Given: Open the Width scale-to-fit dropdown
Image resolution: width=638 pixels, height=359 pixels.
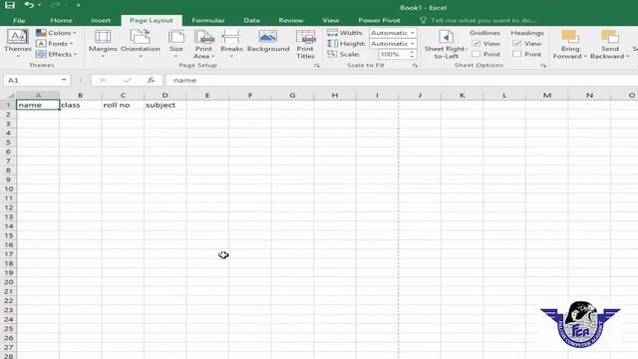Looking at the screenshot, I should [393, 33].
